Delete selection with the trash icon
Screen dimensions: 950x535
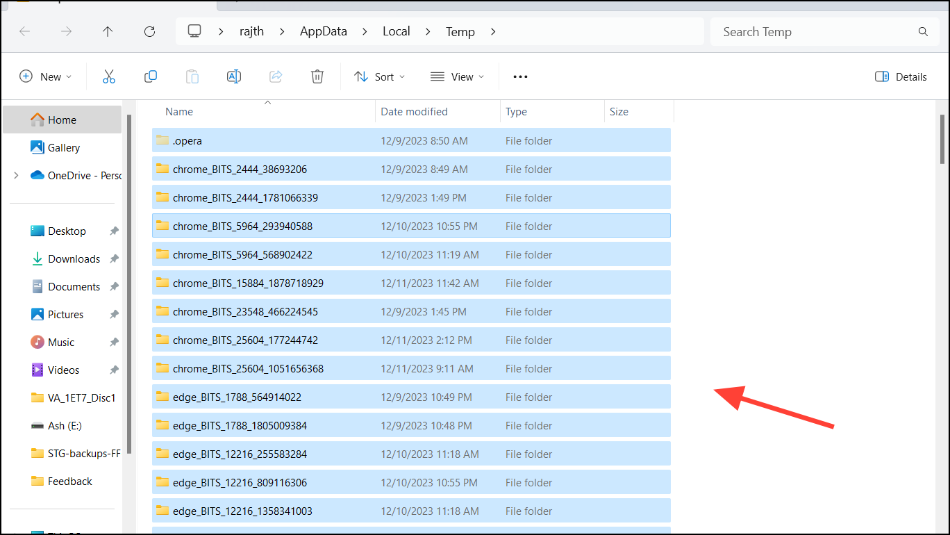[x=317, y=76]
